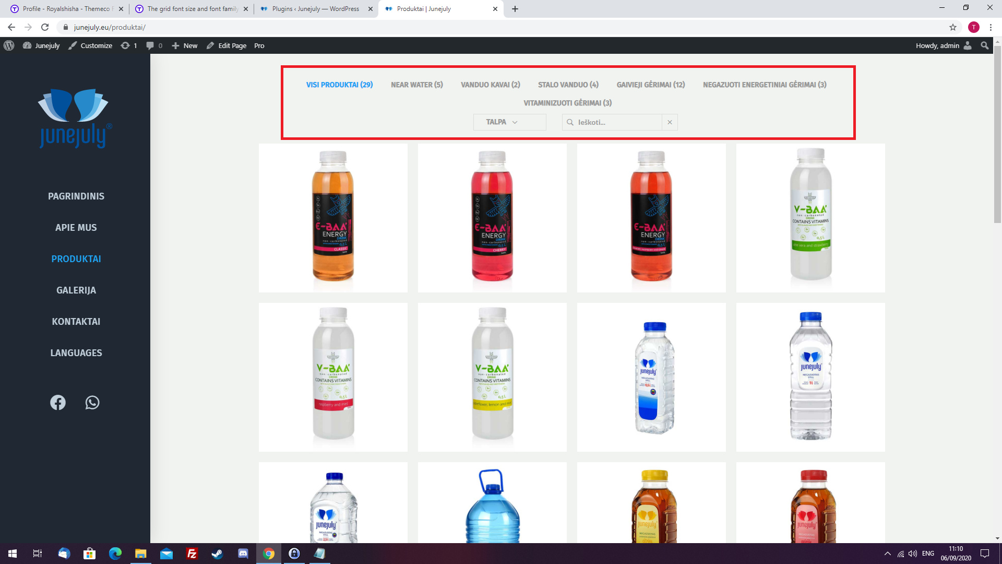Open Microsoft Store from the taskbar
Screen dimensions: 1002x564
(x=90, y=554)
